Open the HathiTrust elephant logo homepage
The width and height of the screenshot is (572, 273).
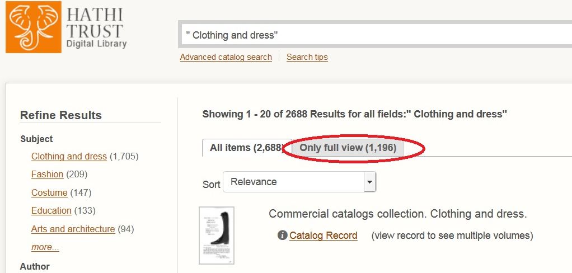coord(34,27)
